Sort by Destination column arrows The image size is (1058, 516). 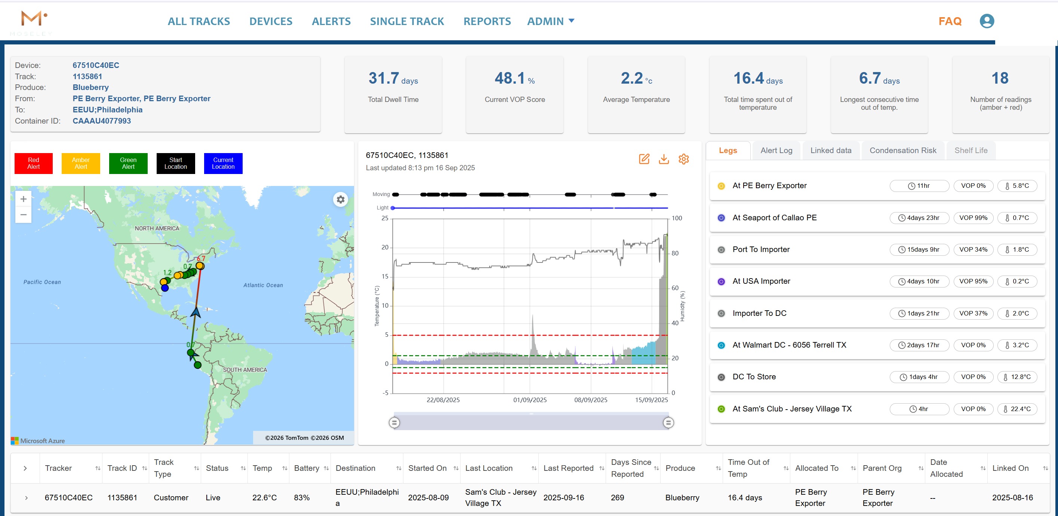[399, 468]
